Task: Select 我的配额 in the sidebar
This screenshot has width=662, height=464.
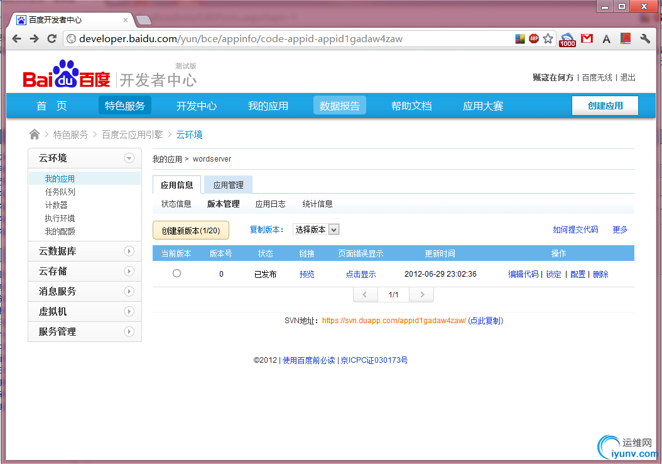Action: (x=60, y=231)
